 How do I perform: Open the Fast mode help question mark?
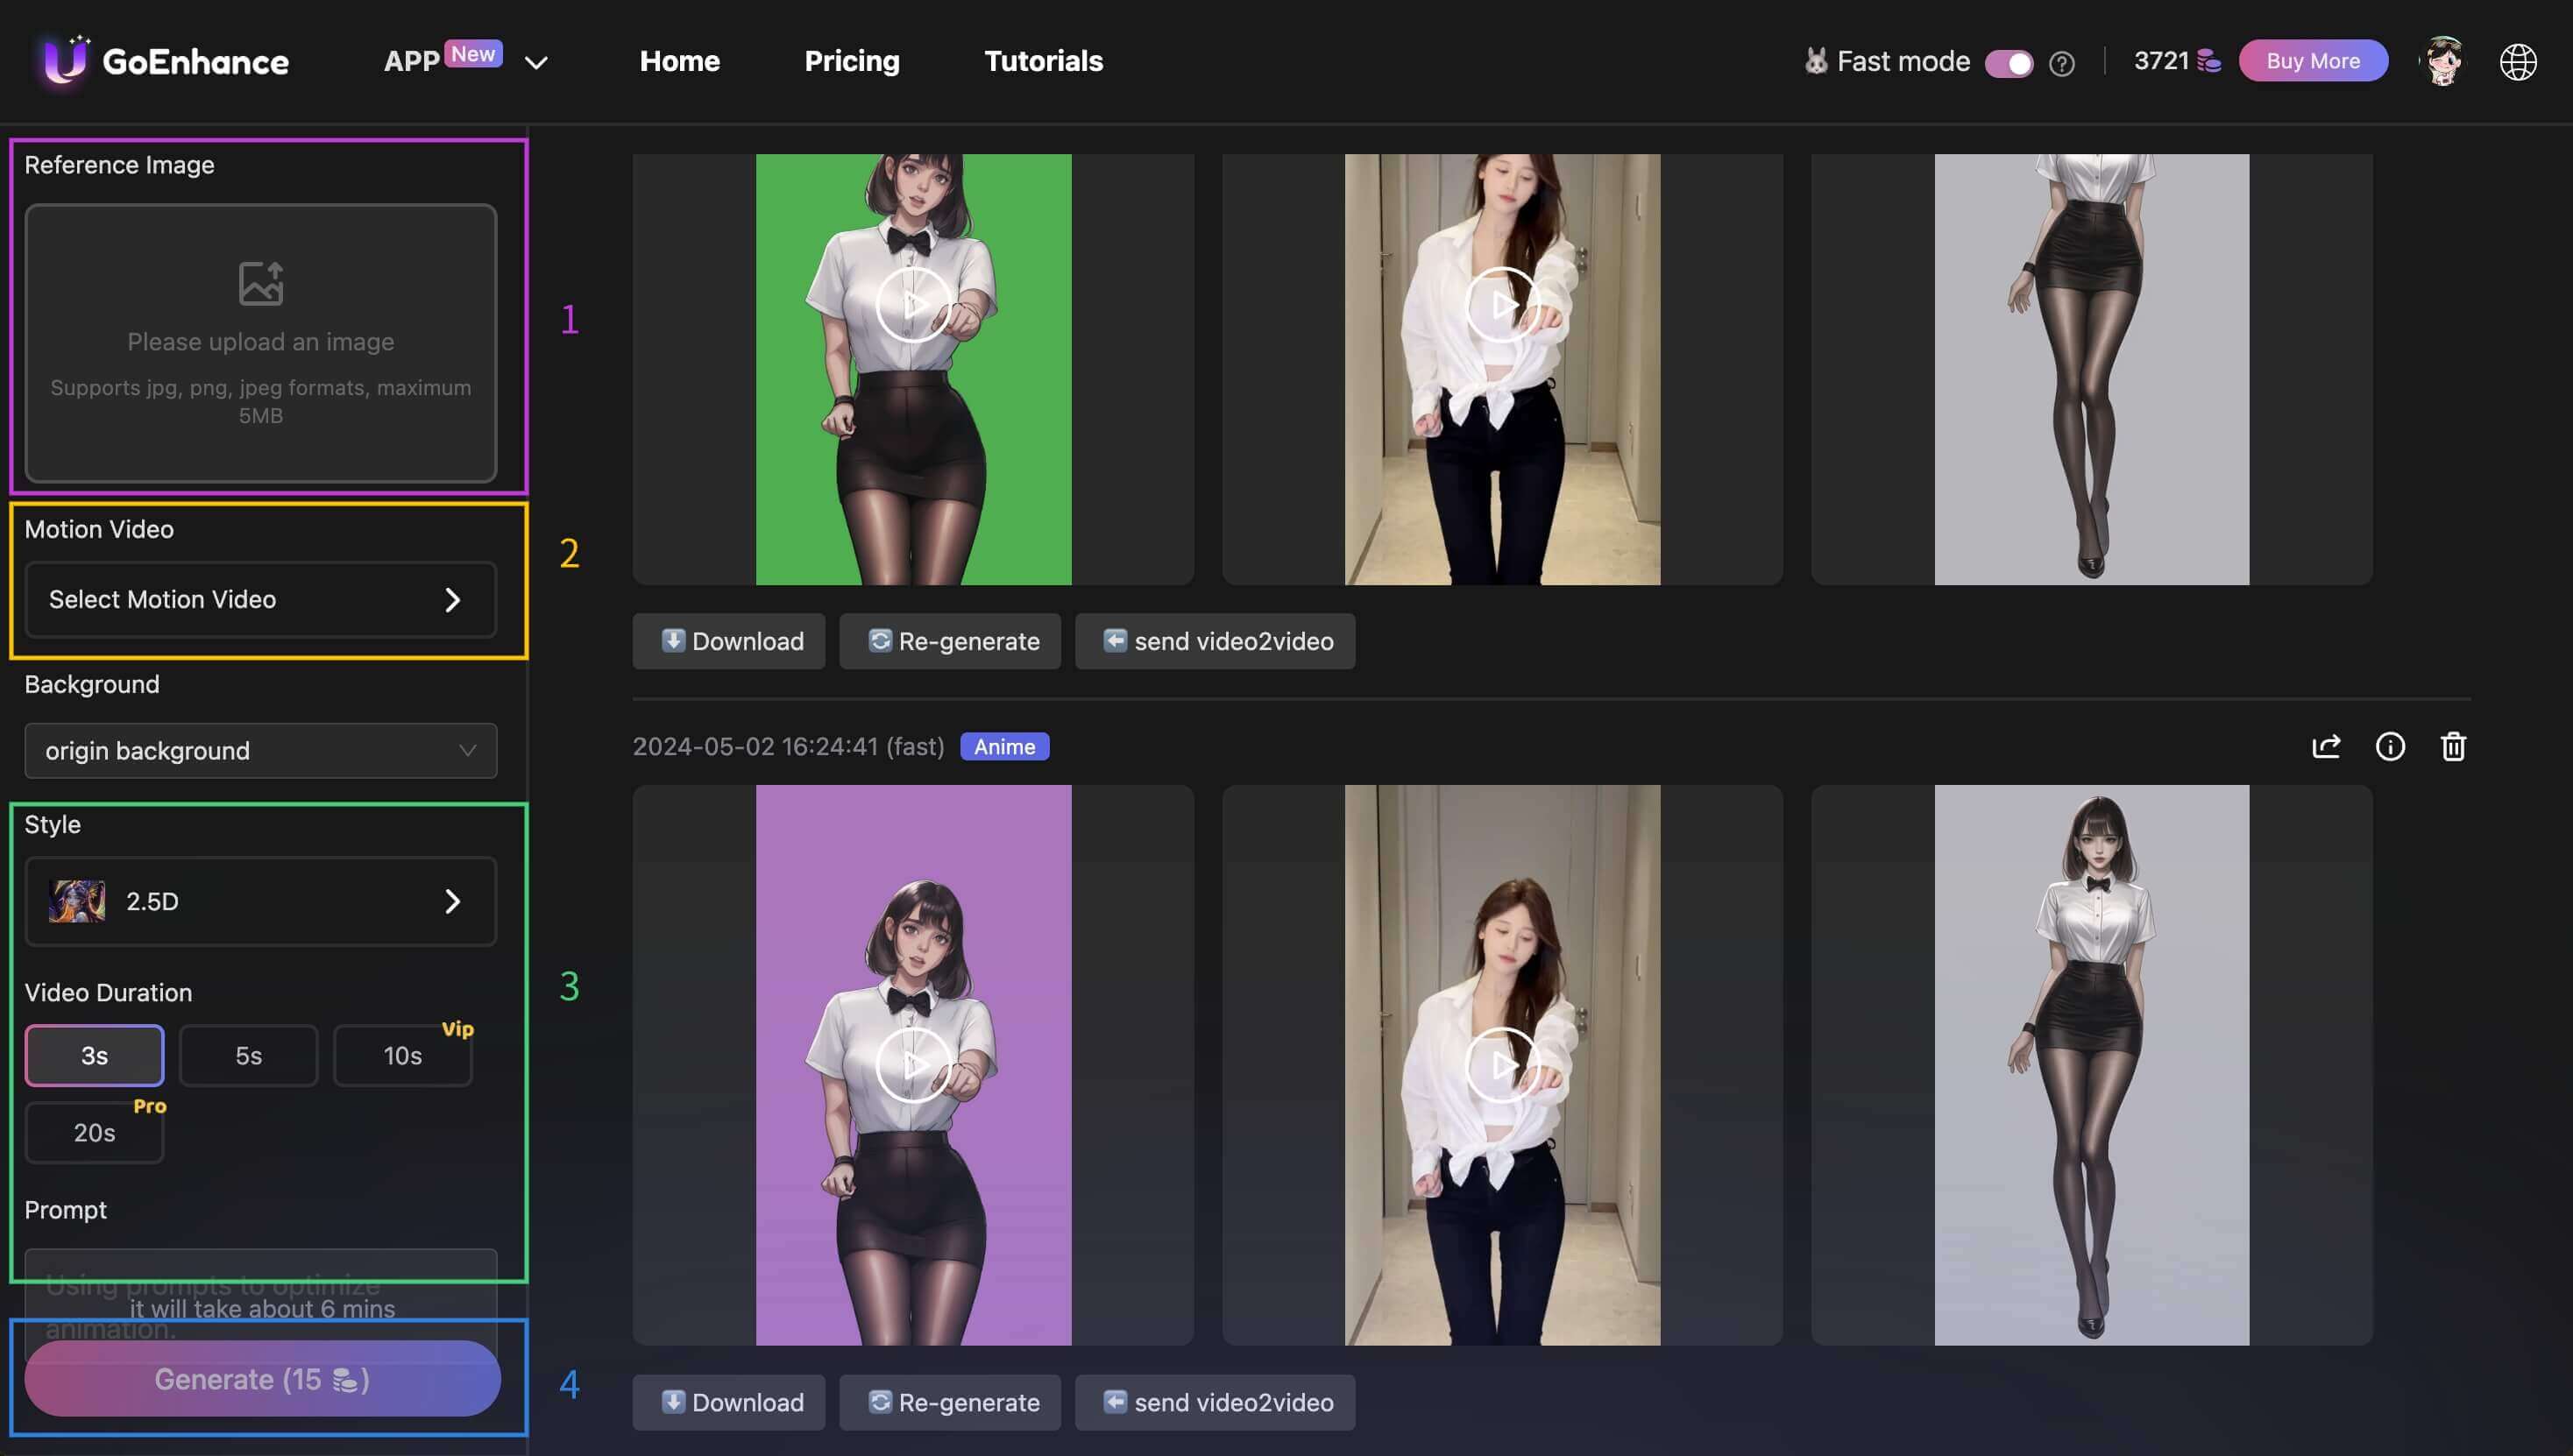2063,63
